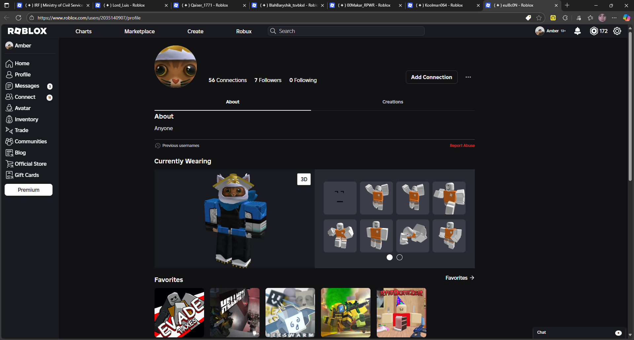Switch to Qaiser_1771 browser tab
The width and height of the screenshot is (634, 340).
tap(209, 5)
